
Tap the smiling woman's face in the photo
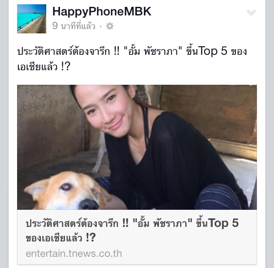click(x=105, y=110)
